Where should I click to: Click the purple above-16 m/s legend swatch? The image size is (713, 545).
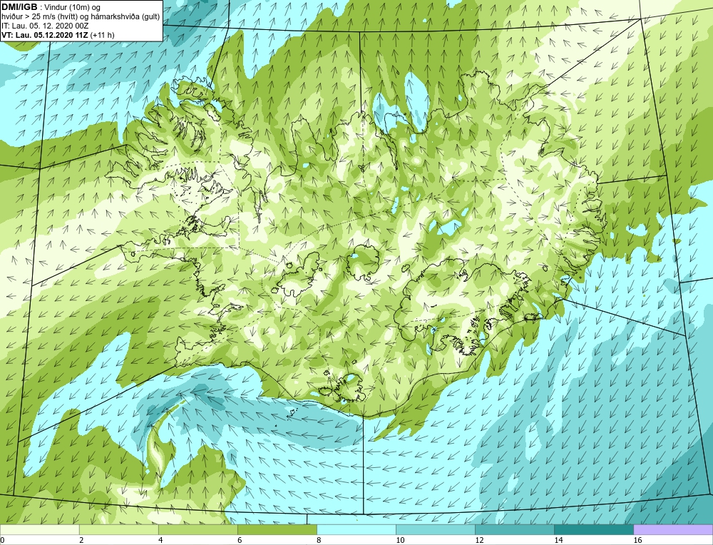673,529
